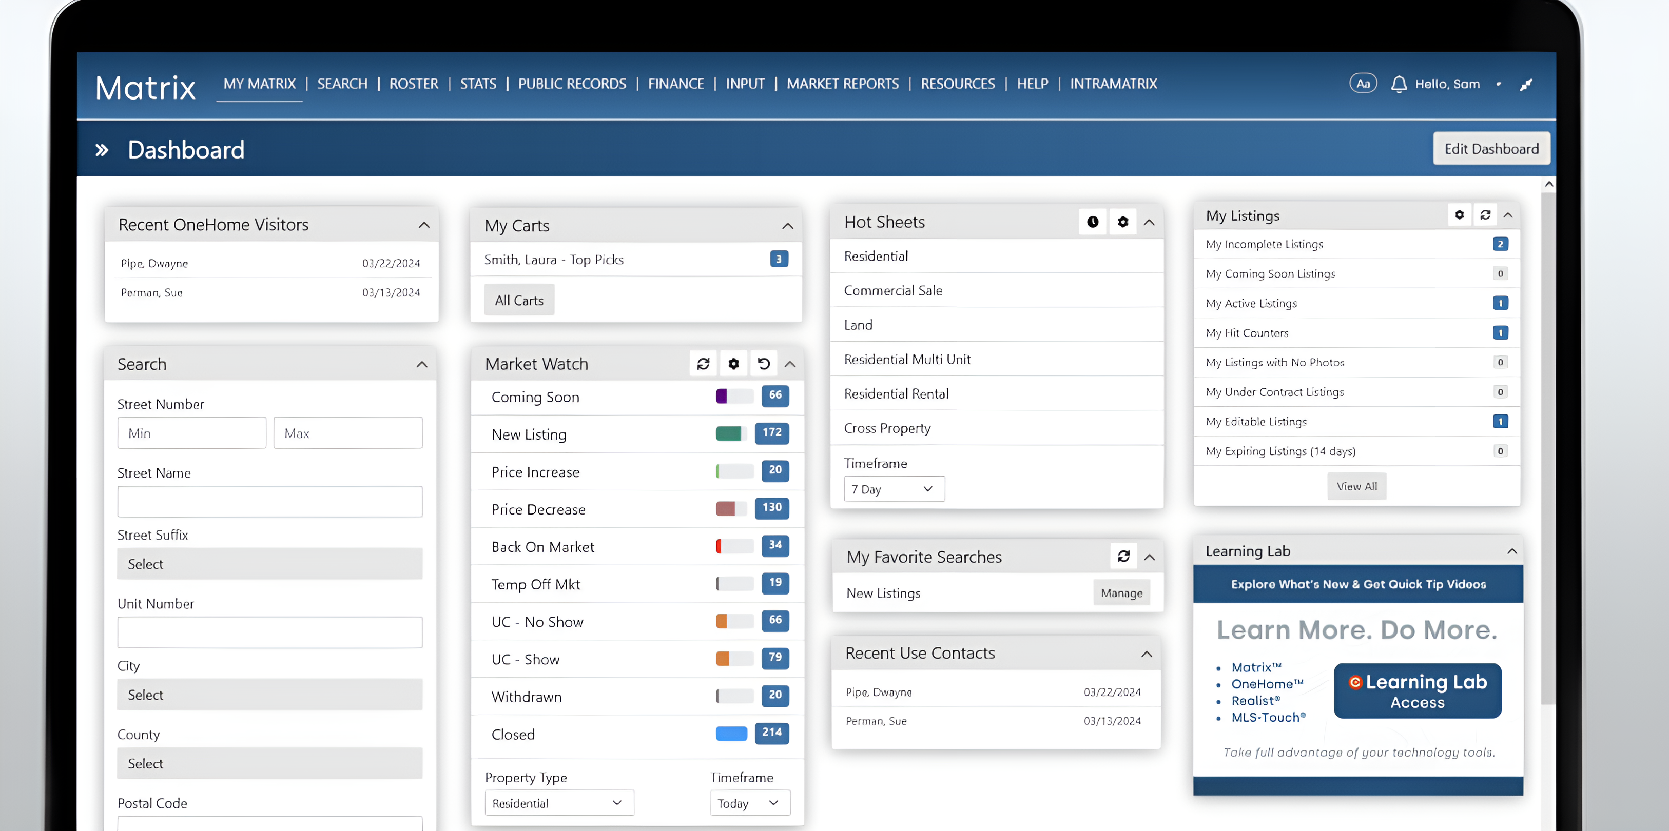This screenshot has width=1669, height=831.
Task: Open Hot Sheets settings gear
Action: coord(1123,222)
